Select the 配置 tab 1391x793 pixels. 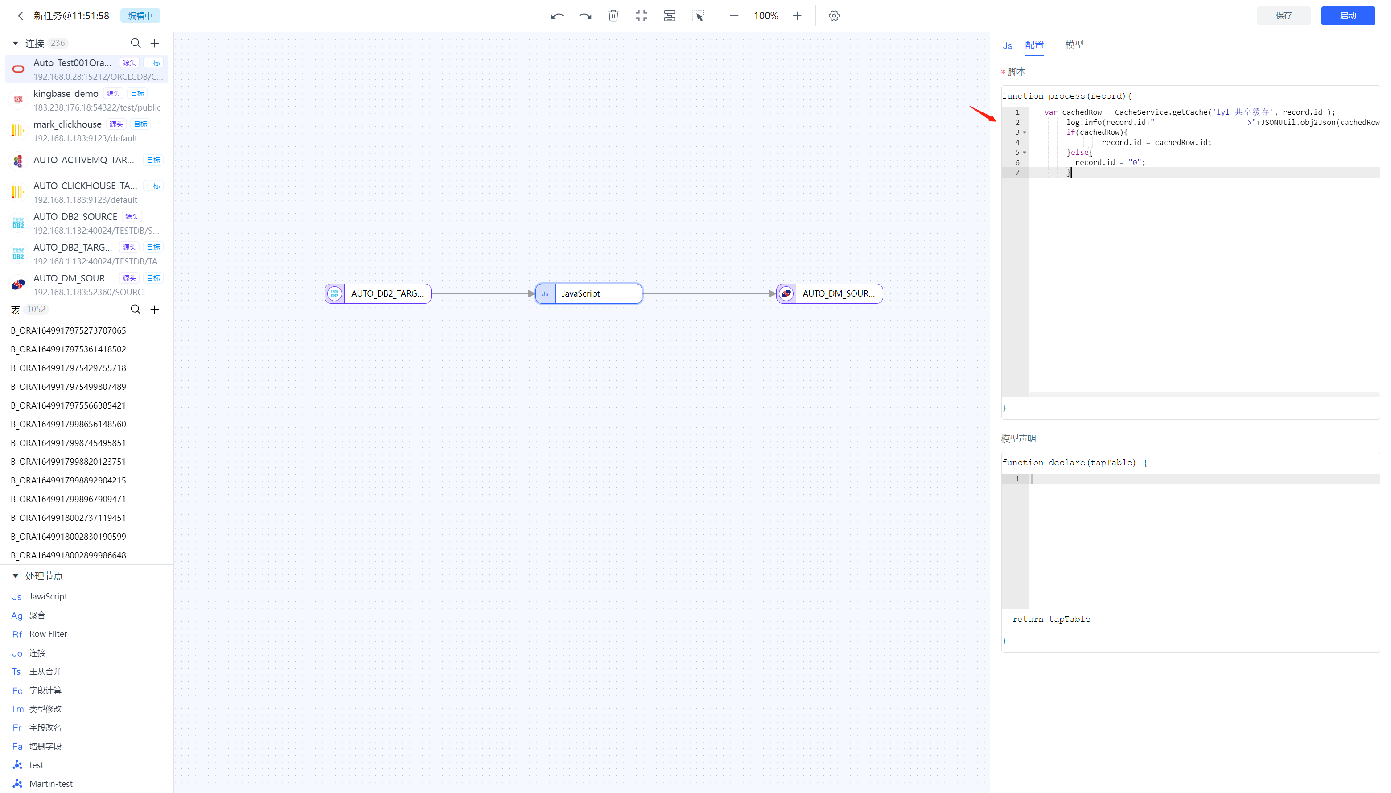click(x=1034, y=45)
